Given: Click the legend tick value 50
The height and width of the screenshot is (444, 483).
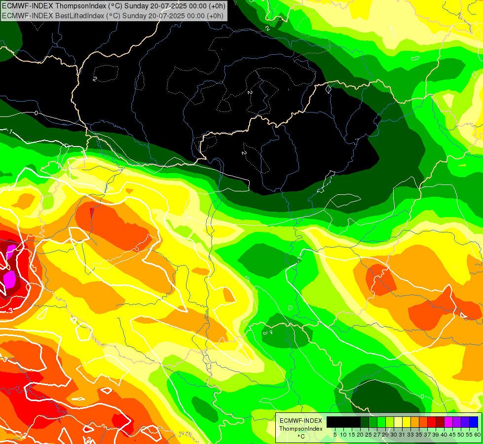Looking at the screenshot, I should point(461,435).
